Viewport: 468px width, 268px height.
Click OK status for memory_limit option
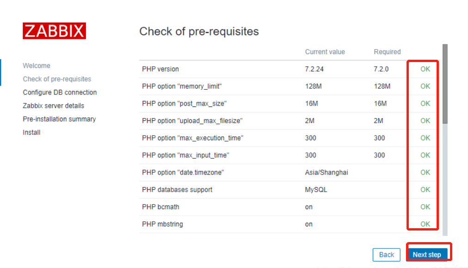click(425, 86)
